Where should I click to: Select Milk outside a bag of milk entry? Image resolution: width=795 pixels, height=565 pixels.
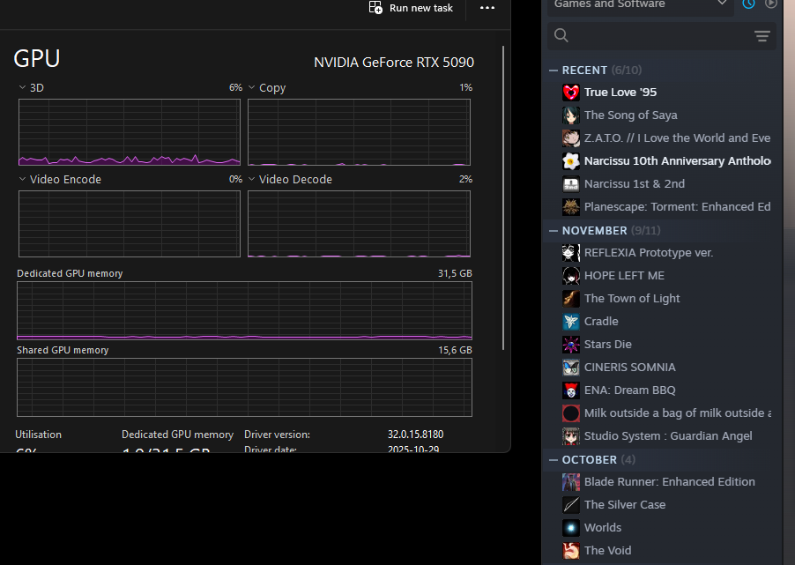point(678,413)
